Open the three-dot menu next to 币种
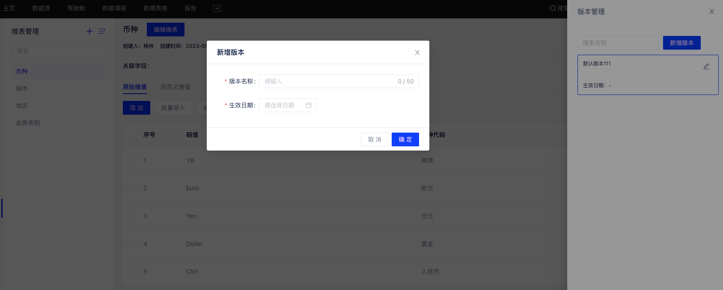 tap(98, 71)
